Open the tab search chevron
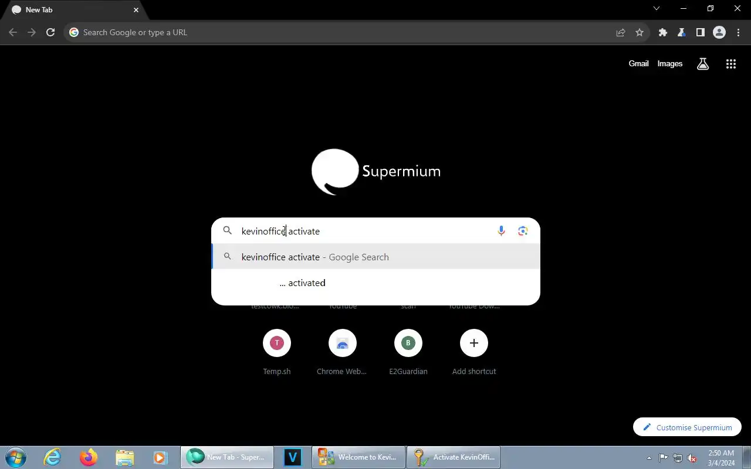 (x=657, y=9)
